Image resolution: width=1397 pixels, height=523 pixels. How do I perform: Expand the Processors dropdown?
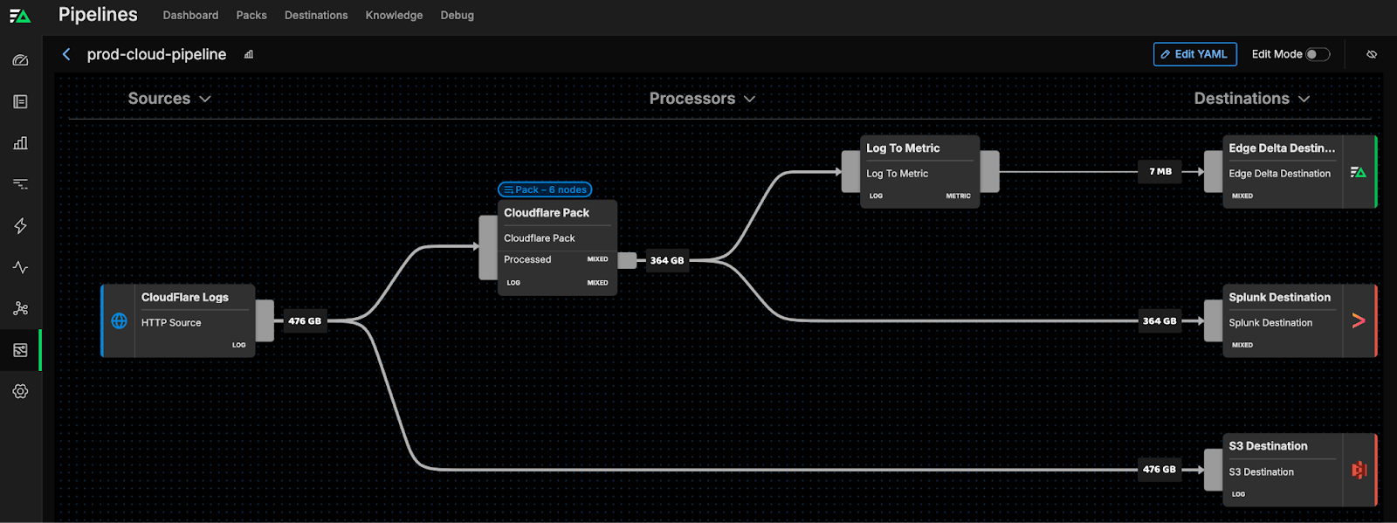702,99
